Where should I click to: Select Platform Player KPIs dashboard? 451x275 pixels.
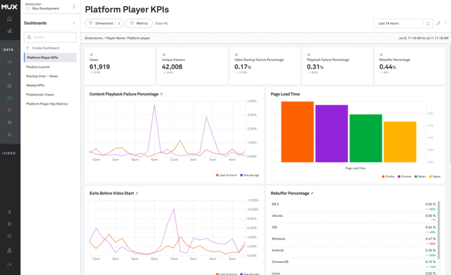[51, 58]
